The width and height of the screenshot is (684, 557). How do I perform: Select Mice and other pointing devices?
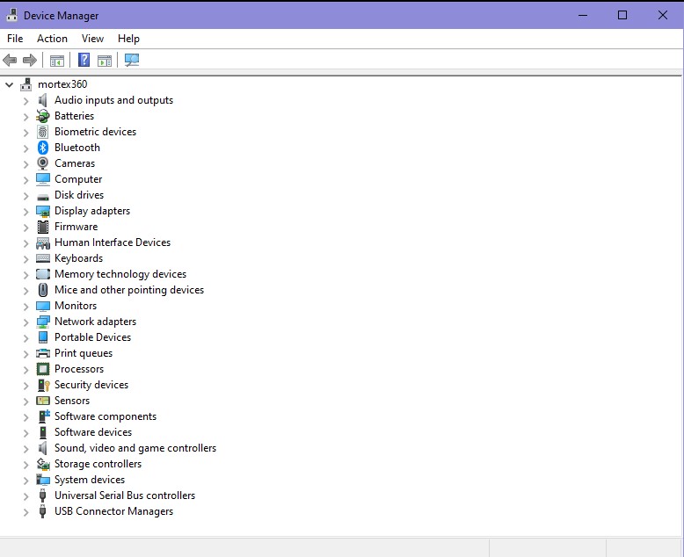[x=128, y=290]
